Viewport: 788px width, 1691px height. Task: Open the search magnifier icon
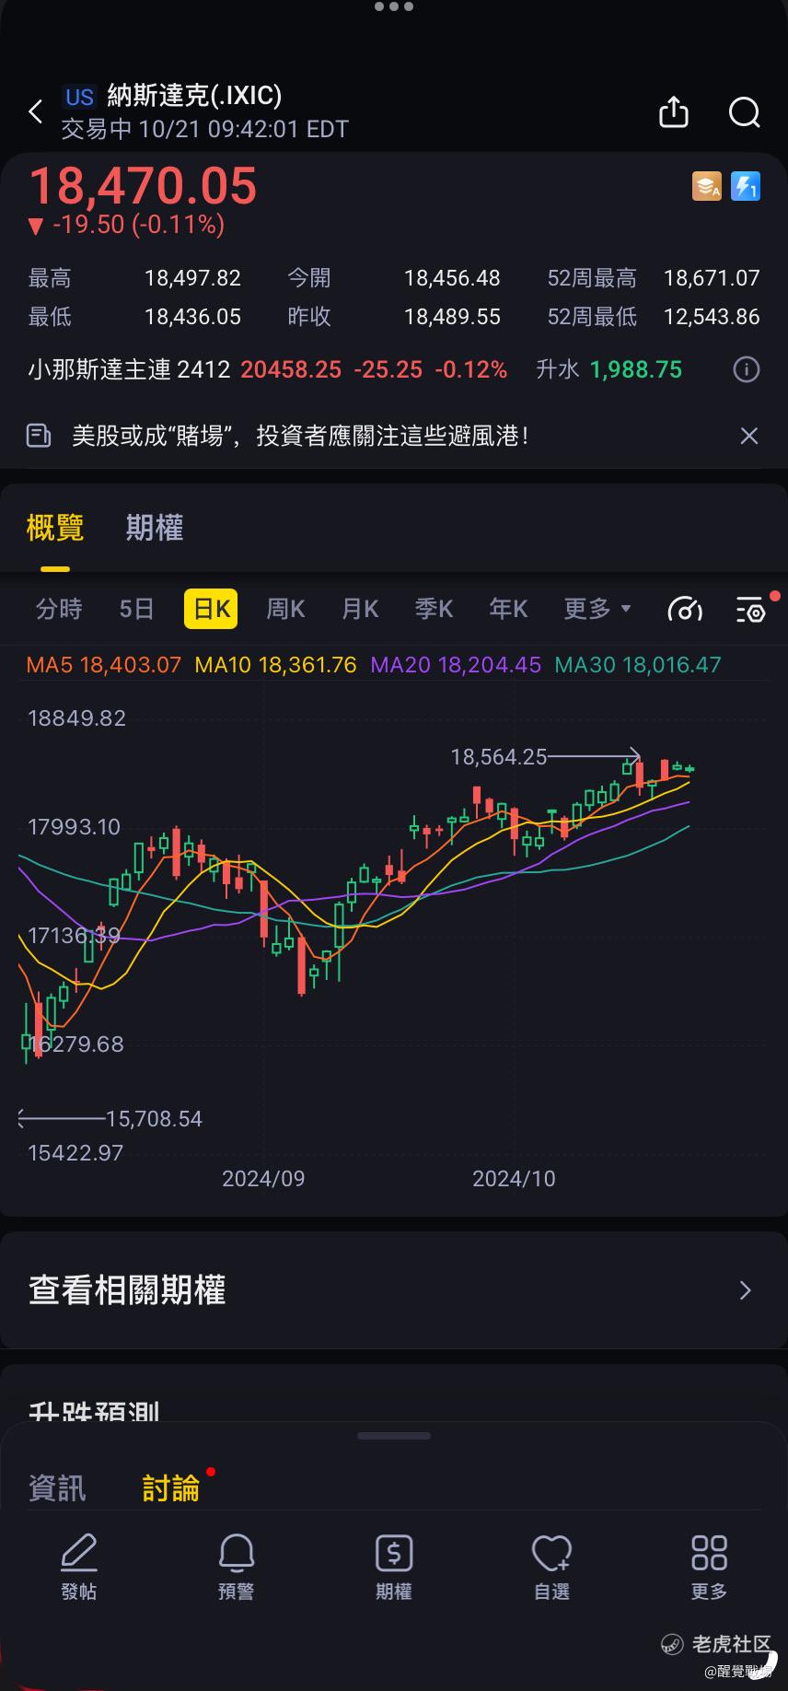coord(744,112)
